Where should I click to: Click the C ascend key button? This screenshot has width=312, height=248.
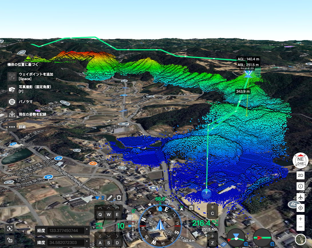click(212, 213)
